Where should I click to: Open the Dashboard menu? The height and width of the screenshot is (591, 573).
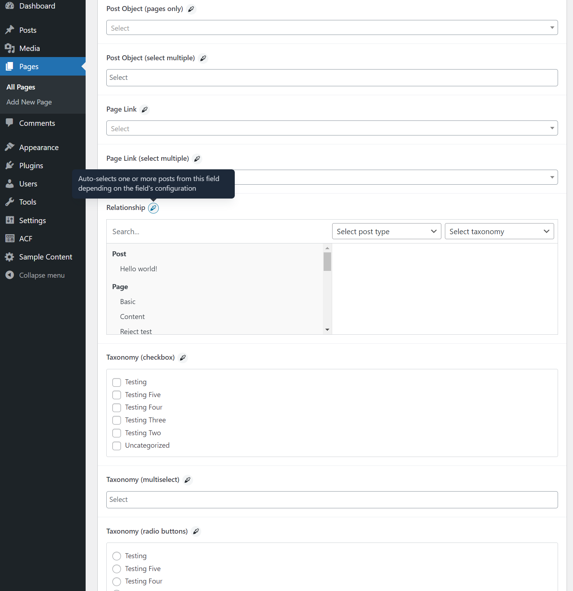click(x=43, y=6)
